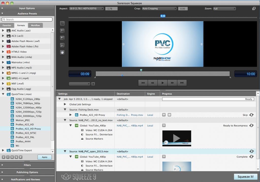The height and width of the screenshot is (182, 260).
Task: Click the Squeeze It! button
Action: 246,176
